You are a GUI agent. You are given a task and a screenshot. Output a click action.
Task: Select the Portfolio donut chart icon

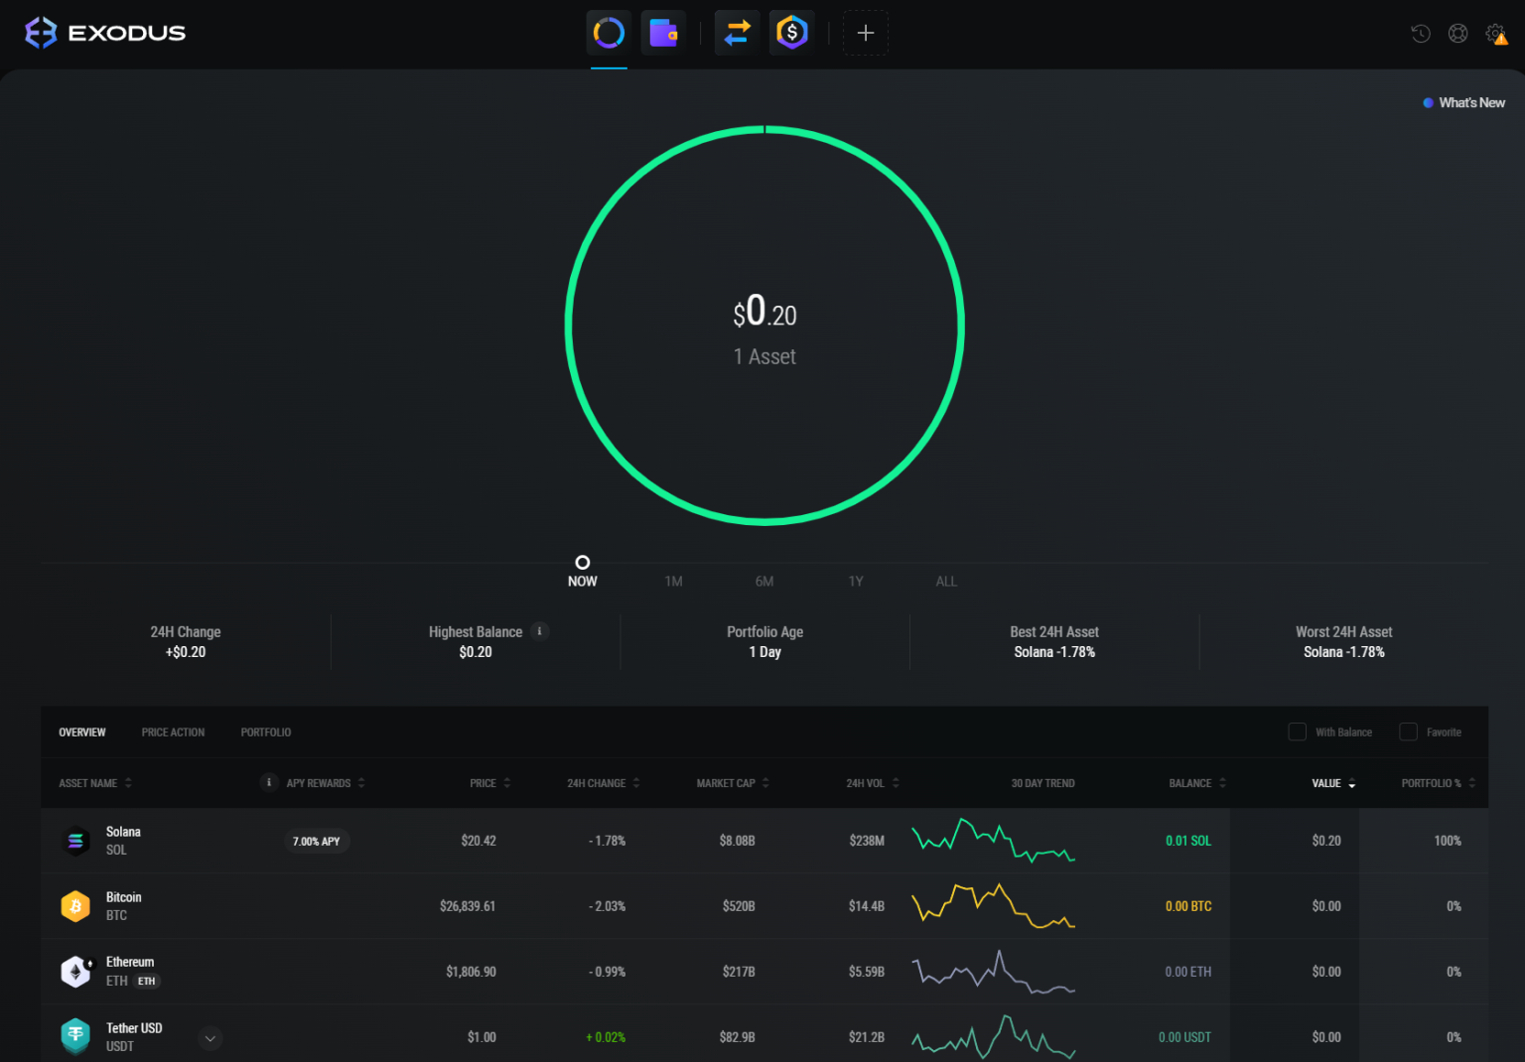[608, 32]
